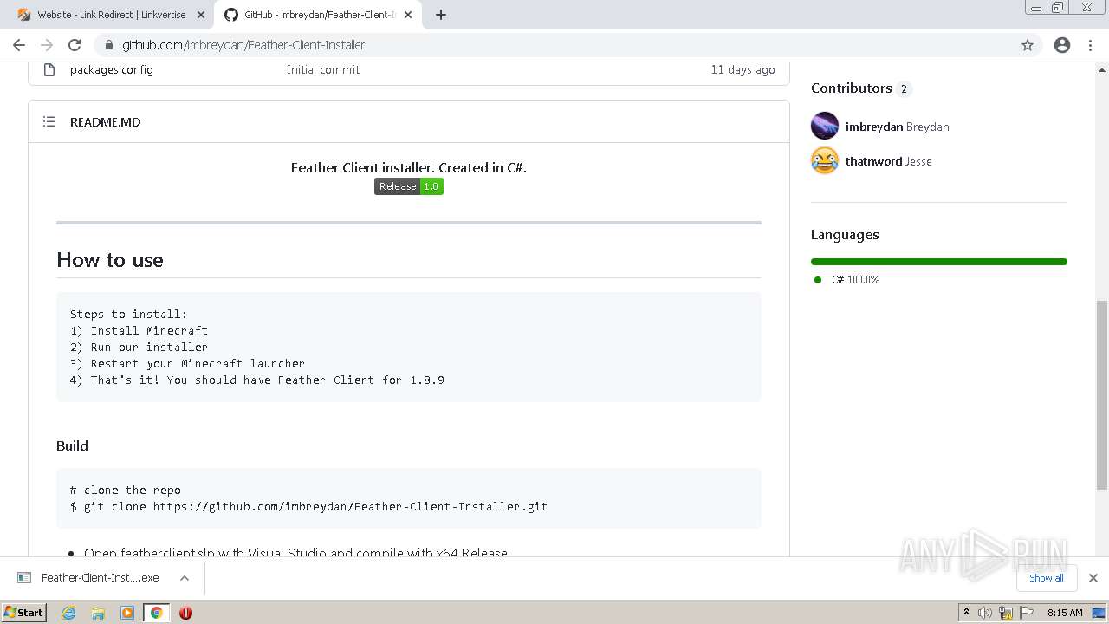This screenshot has height=624, width=1109.
Task: Click the 8:15 AM system clock
Action: point(1065,613)
